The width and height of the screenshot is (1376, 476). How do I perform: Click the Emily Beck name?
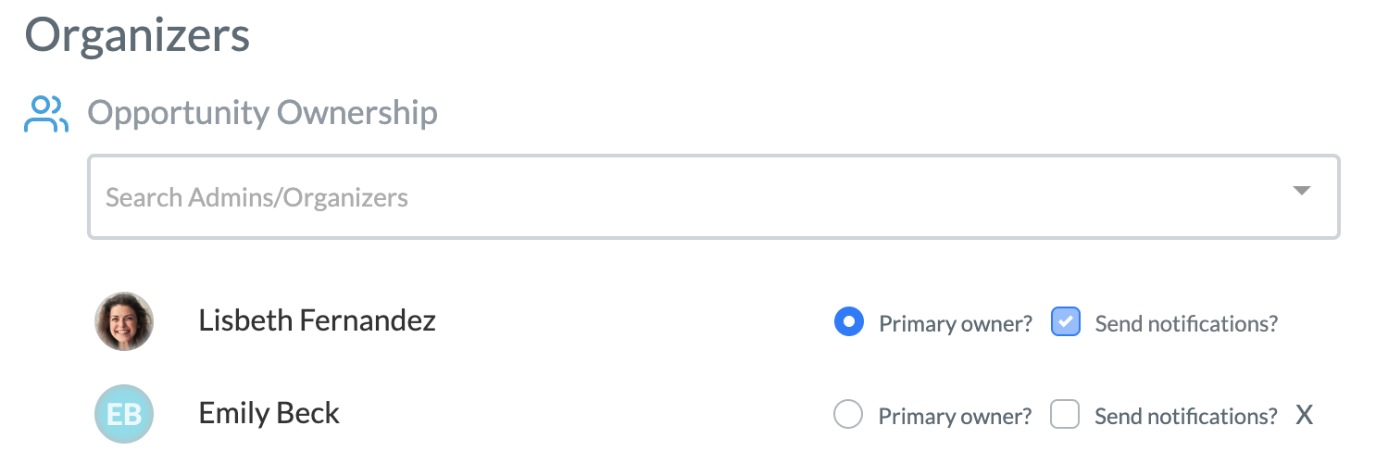pos(269,413)
